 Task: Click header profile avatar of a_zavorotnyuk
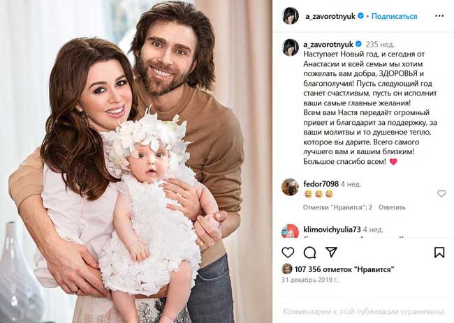tap(291, 15)
